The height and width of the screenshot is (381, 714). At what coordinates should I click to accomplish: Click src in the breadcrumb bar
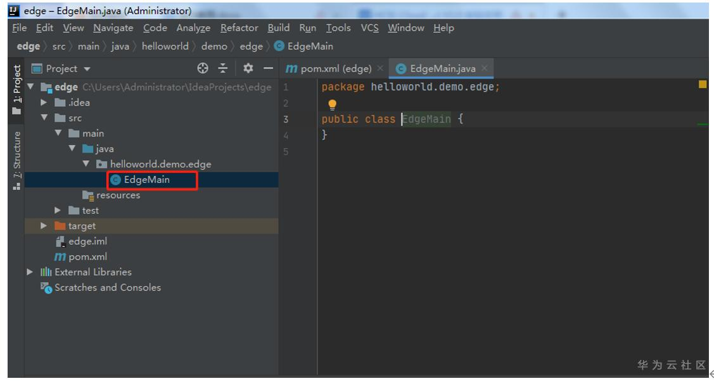tap(59, 46)
